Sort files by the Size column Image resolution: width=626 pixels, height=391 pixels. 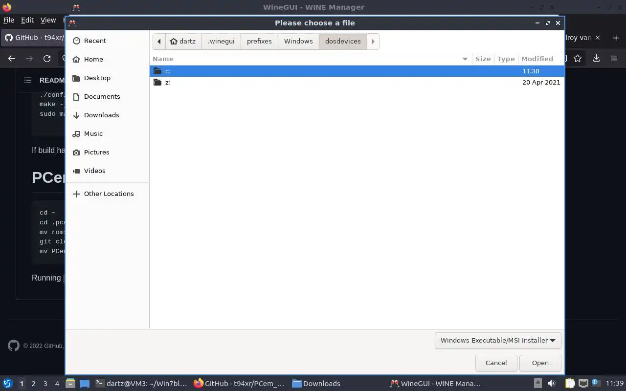click(x=483, y=59)
